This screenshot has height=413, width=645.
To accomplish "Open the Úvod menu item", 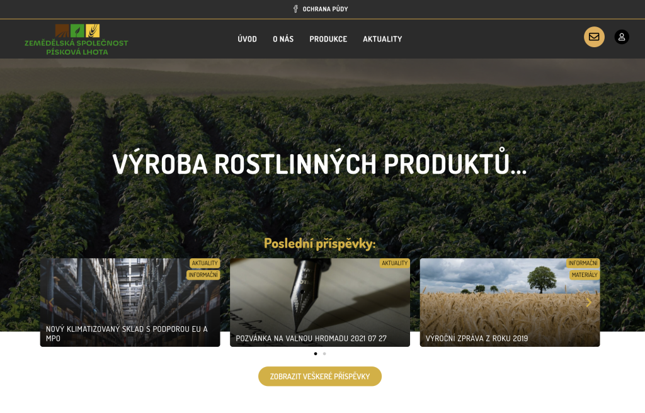I will point(247,39).
